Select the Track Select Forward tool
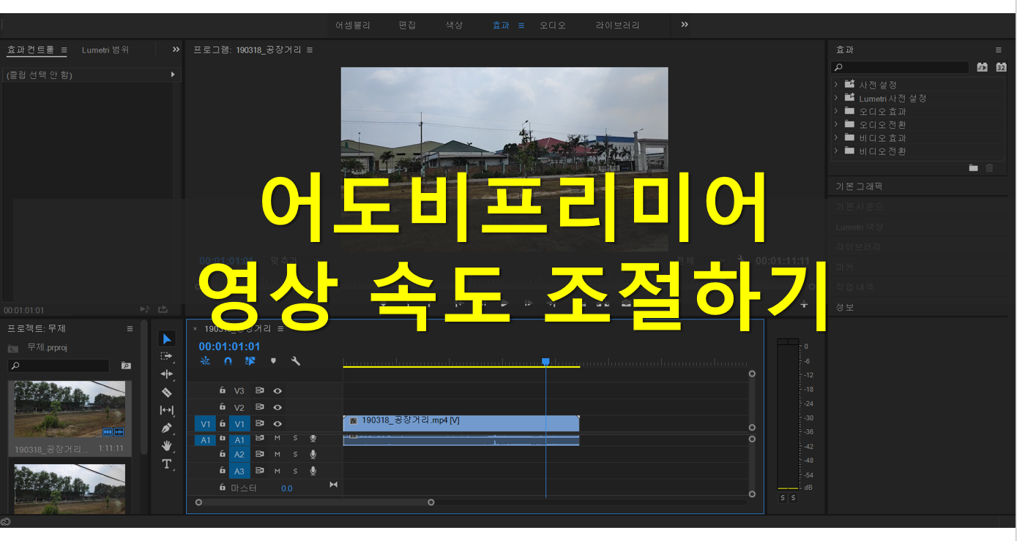The width and height of the screenshot is (1017, 541). coord(167,356)
